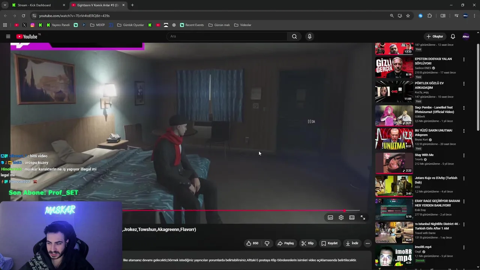
Task: Seek on the red video progress bar
Action: [x=241, y=210]
